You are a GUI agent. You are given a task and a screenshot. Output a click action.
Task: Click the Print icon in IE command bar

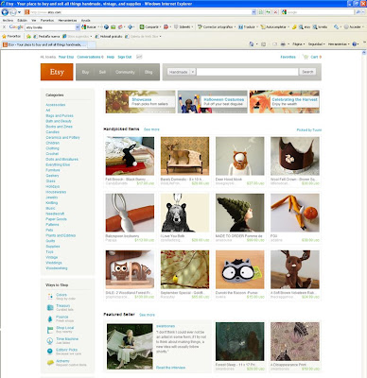[x=283, y=44]
